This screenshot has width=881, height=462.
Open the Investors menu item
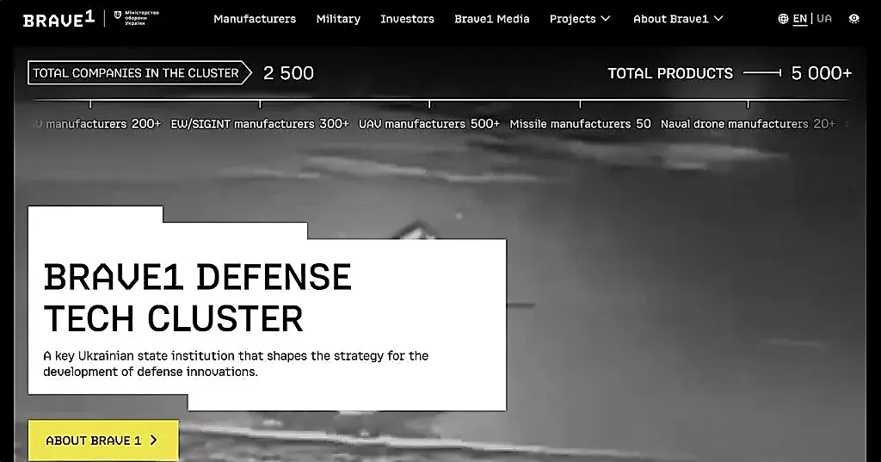[407, 19]
